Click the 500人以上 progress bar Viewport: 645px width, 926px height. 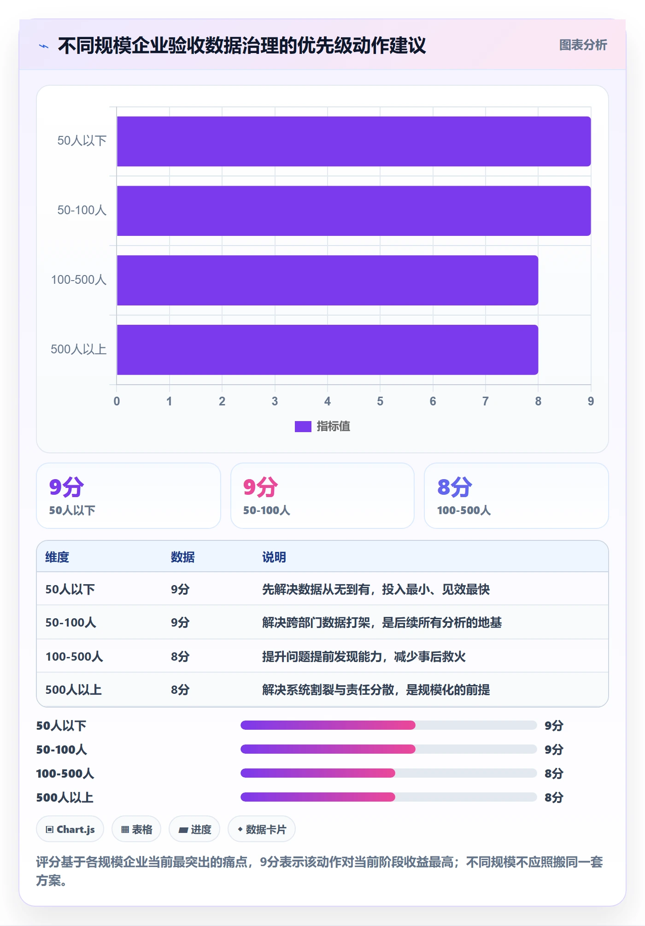coord(388,797)
